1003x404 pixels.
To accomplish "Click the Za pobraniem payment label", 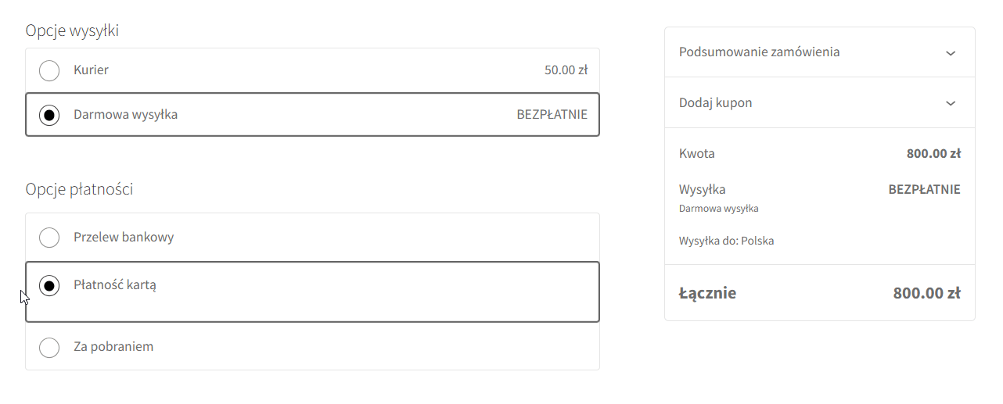I will pyautogui.click(x=113, y=347).
